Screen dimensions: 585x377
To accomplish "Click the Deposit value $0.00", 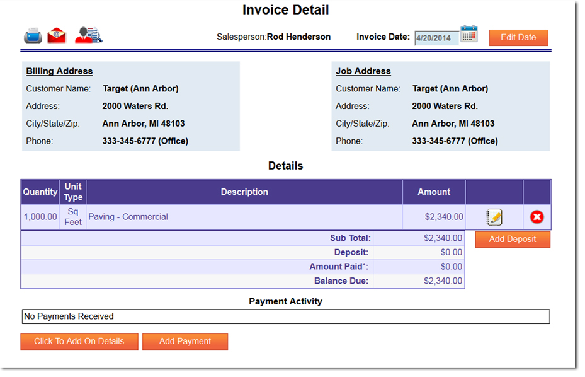I will (x=452, y=252).
